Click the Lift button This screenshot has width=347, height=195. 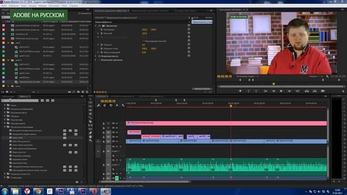pos(307,91)
